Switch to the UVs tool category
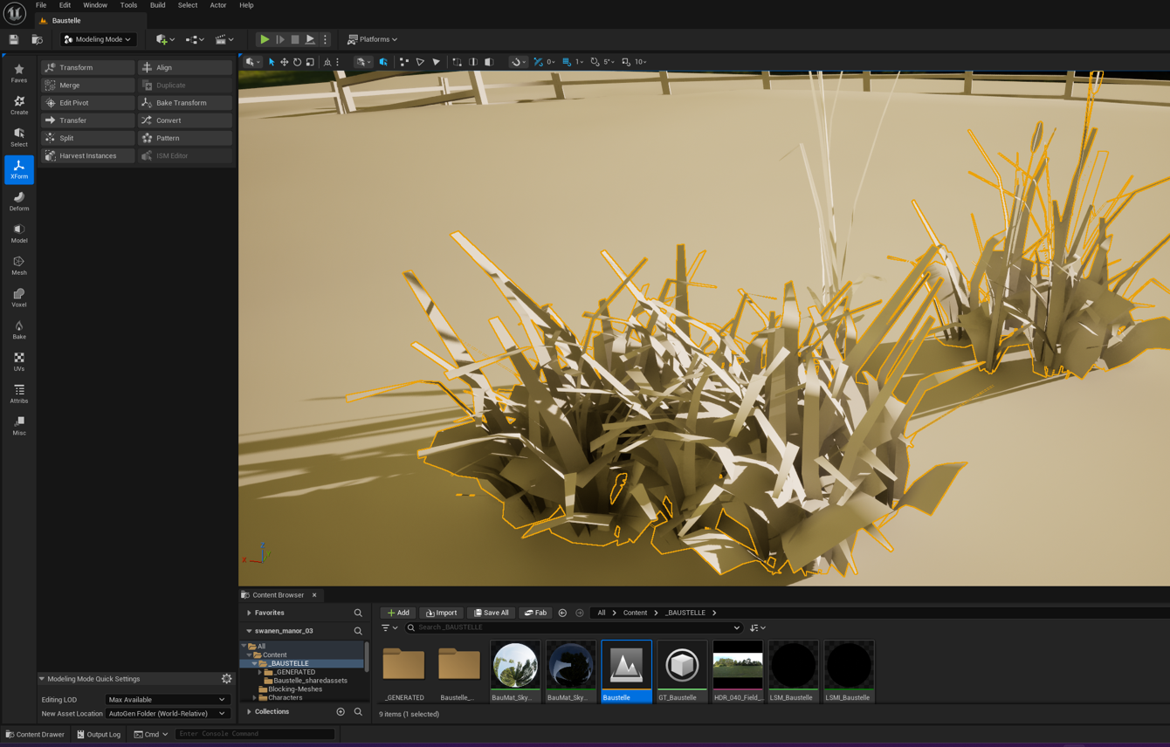1170x747 pixels. coord(19,361)
